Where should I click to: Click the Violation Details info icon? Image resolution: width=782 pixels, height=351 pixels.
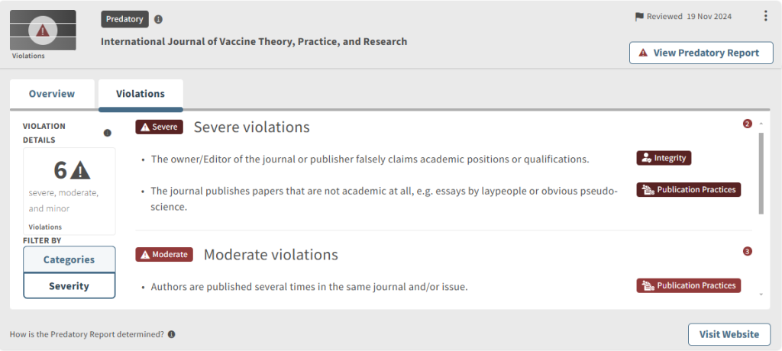click(108, 133)
